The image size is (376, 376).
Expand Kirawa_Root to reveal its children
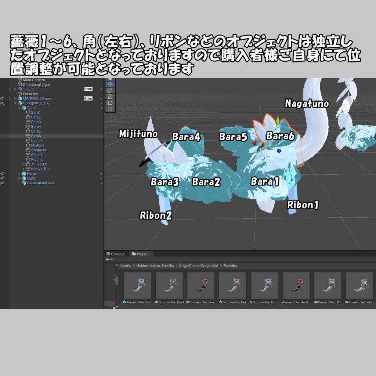click(x=24, y=169)
